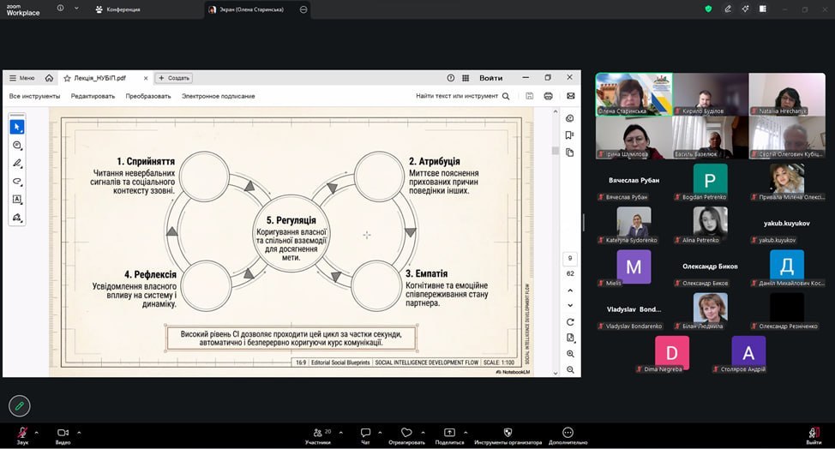The height and width of the screenshot is (449, 835).
Task: Open the Редактировать menu item
Action: coord(93,96)
